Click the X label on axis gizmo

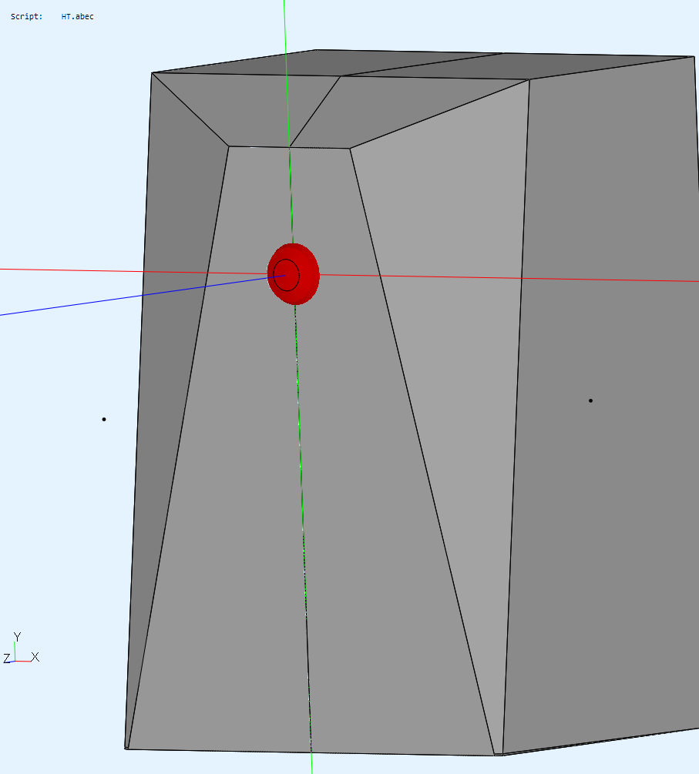click(x=35, y=657)
